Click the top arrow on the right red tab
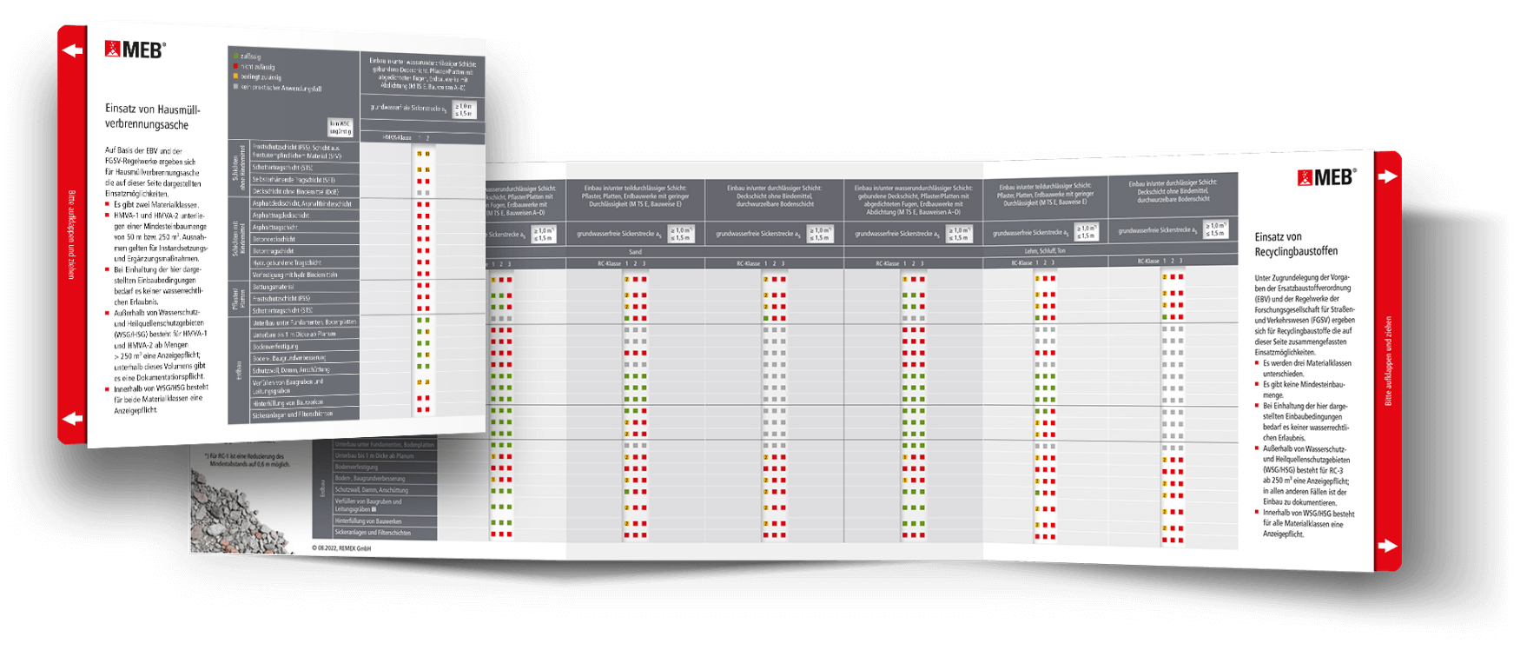 1387,176
